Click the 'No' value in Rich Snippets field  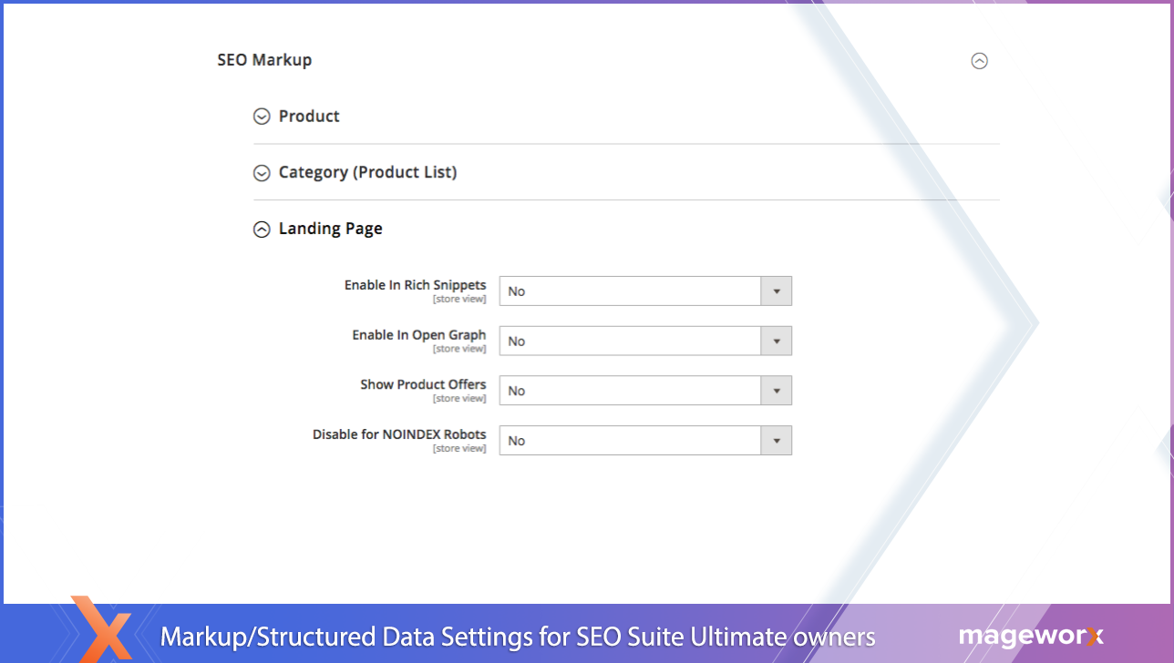click(x=517, y=291)
